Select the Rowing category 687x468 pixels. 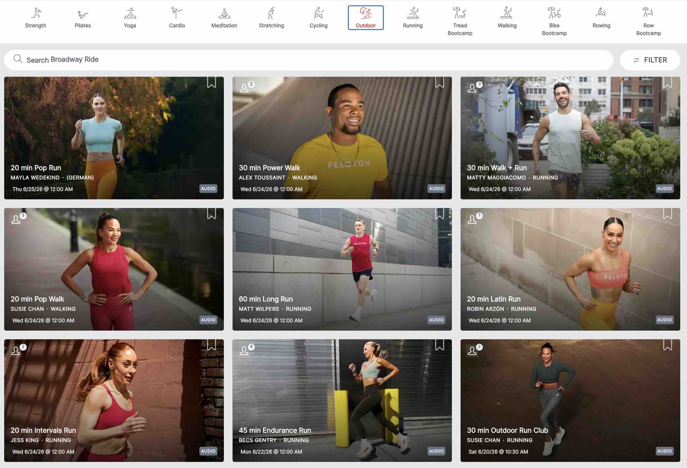click(x=601, y=18)
